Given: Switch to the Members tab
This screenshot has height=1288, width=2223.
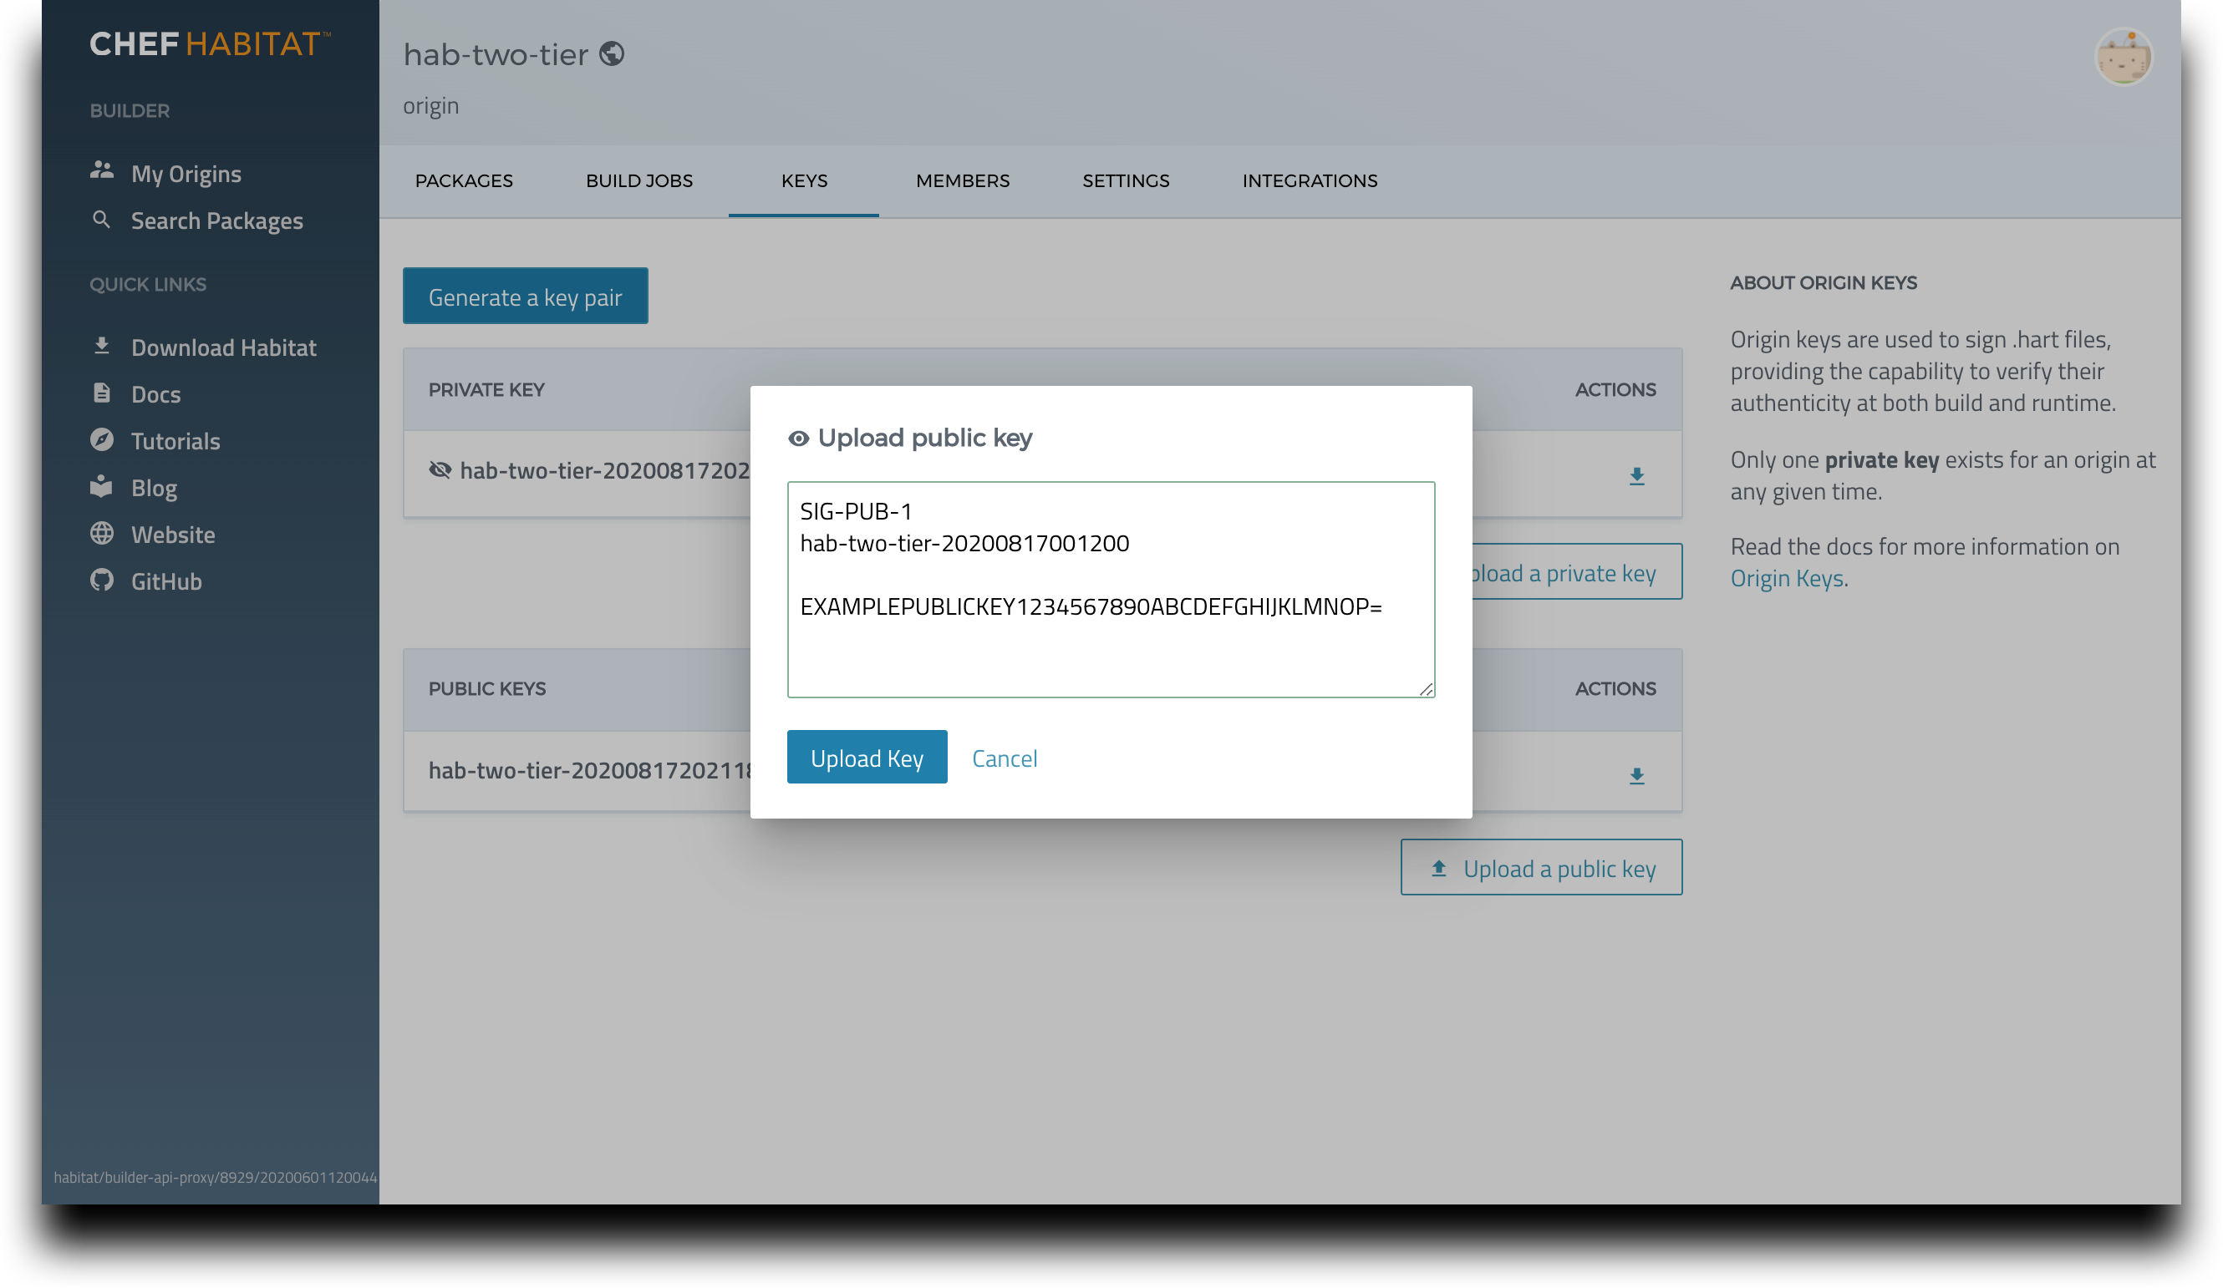Looking at the screenshot, I should click(963, 180).
